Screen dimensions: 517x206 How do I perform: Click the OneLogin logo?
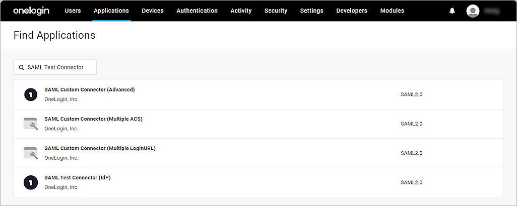pyautogui.click(x=31, y=11)
